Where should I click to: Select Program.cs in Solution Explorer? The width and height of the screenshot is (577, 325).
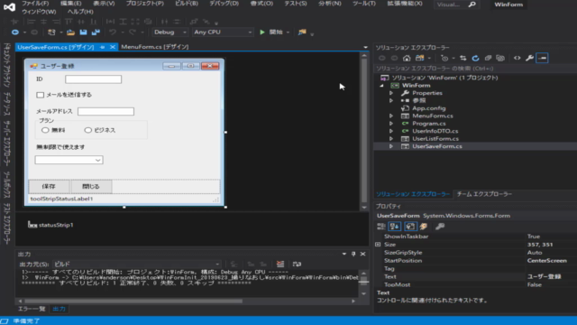[429, 124]
